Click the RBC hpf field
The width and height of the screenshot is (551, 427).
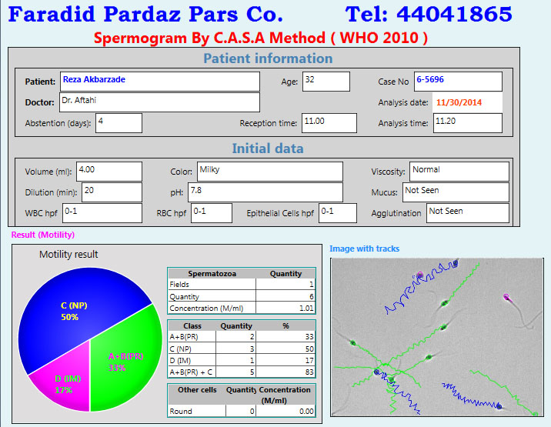point(212,213)
